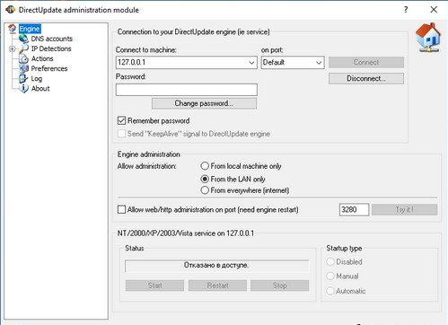Viewport: 448px width, 325px height.
Task: Enable Allow web/http administration checkbox
Action: [x=121, y=209]
